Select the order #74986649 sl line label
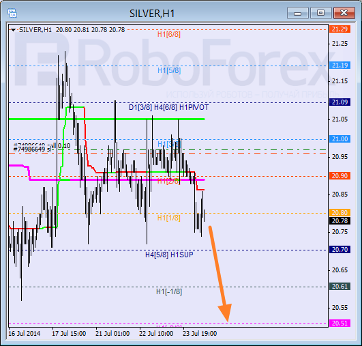 (32, 149)
